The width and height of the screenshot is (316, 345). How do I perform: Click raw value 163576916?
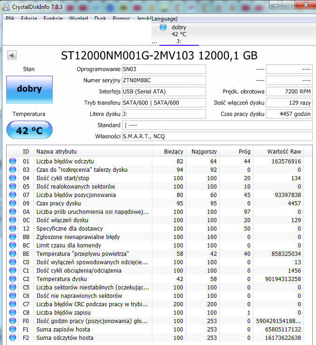pyautogui.click(x=286, y=161)
